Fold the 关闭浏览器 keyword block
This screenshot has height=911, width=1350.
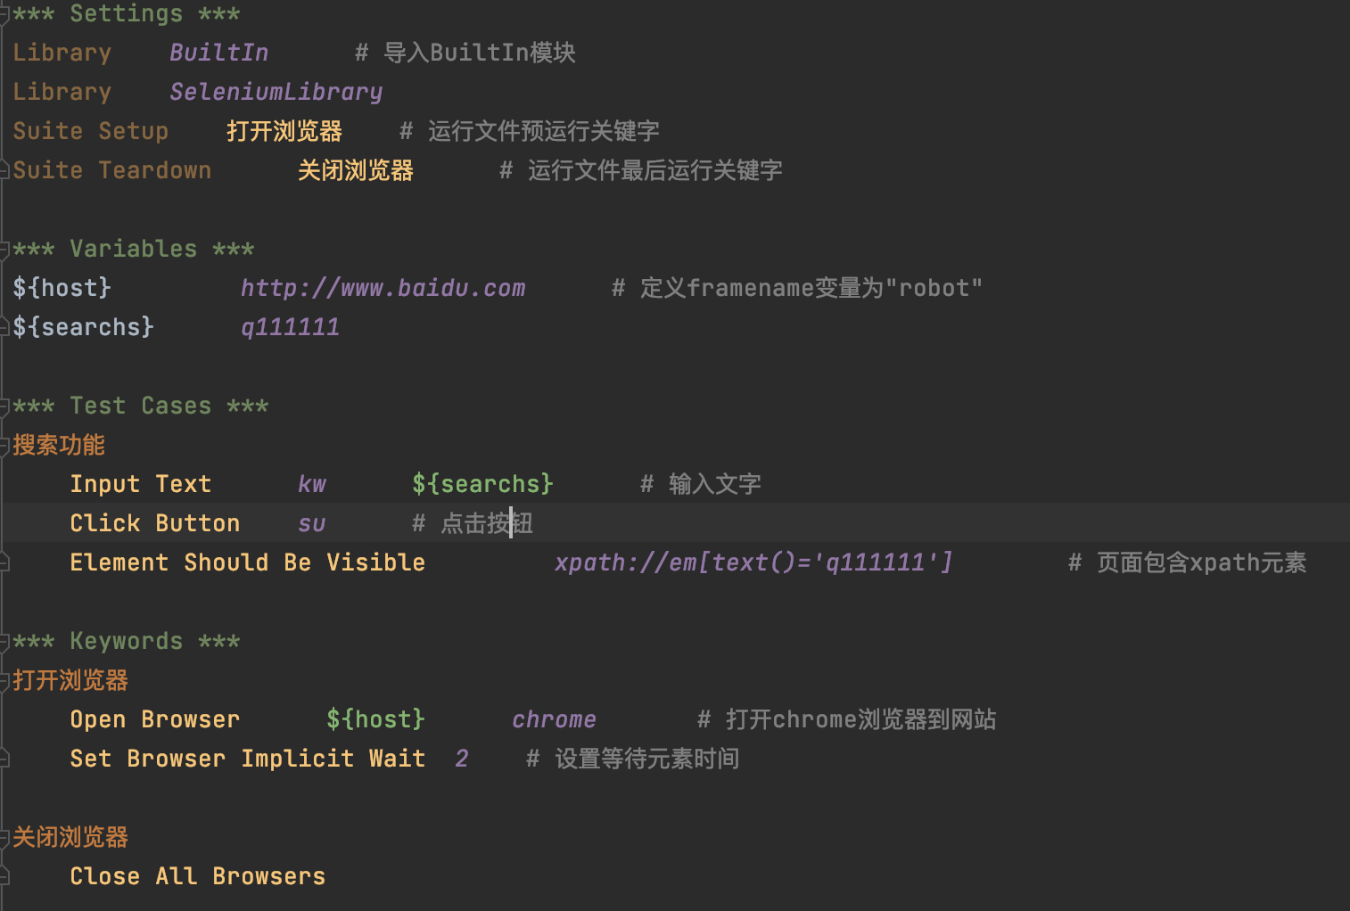point(4,838)
